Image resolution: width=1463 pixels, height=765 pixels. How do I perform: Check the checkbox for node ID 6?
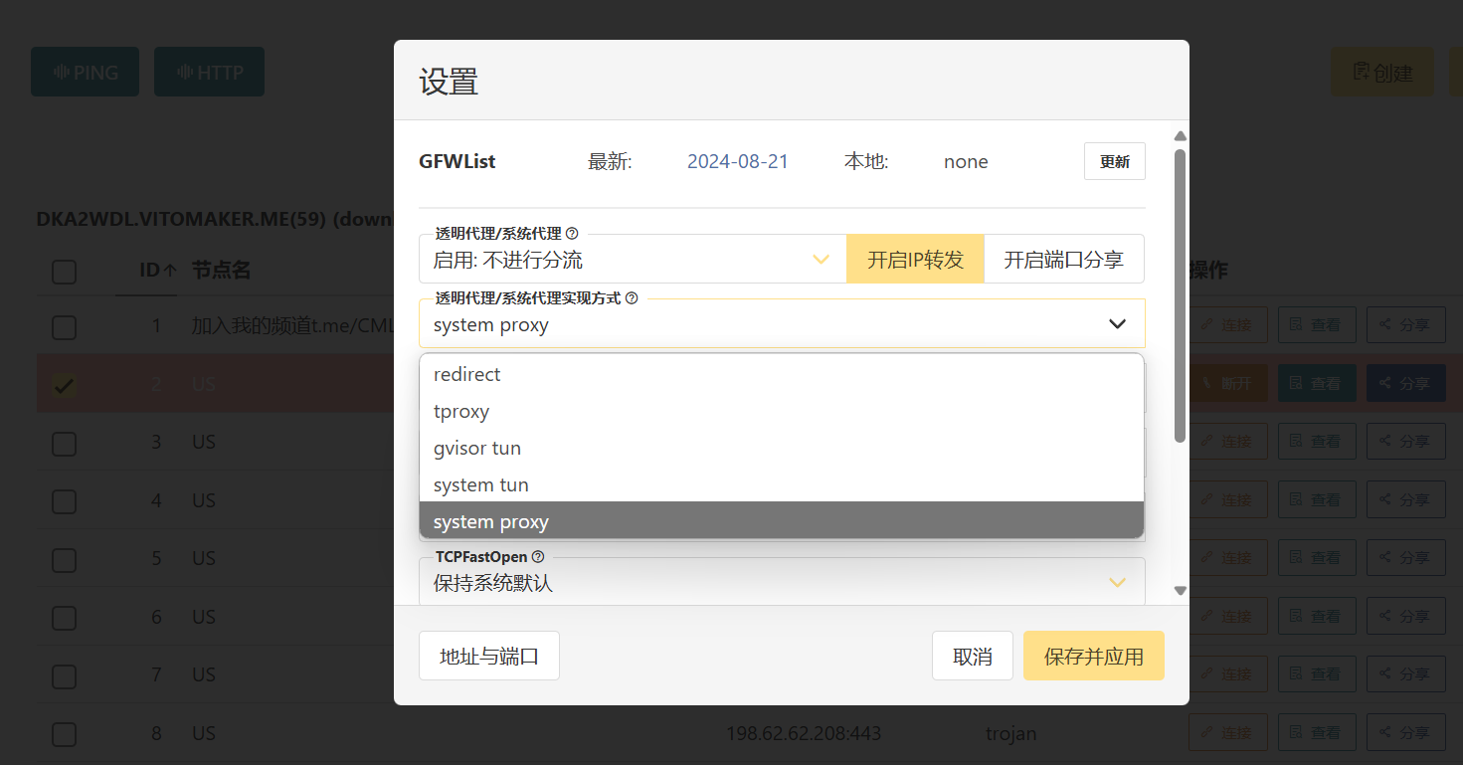coord(64,618)
